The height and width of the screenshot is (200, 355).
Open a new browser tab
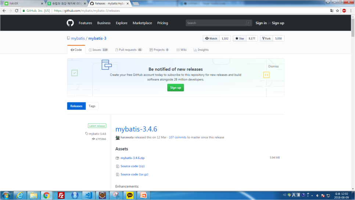tap(136, 3)
